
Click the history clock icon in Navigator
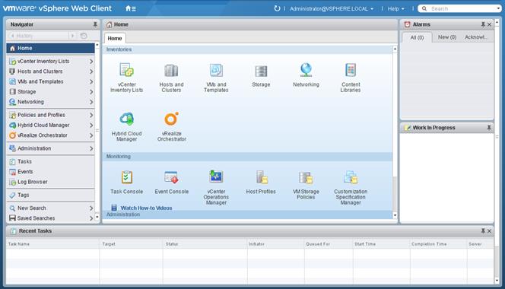point(84,36)
